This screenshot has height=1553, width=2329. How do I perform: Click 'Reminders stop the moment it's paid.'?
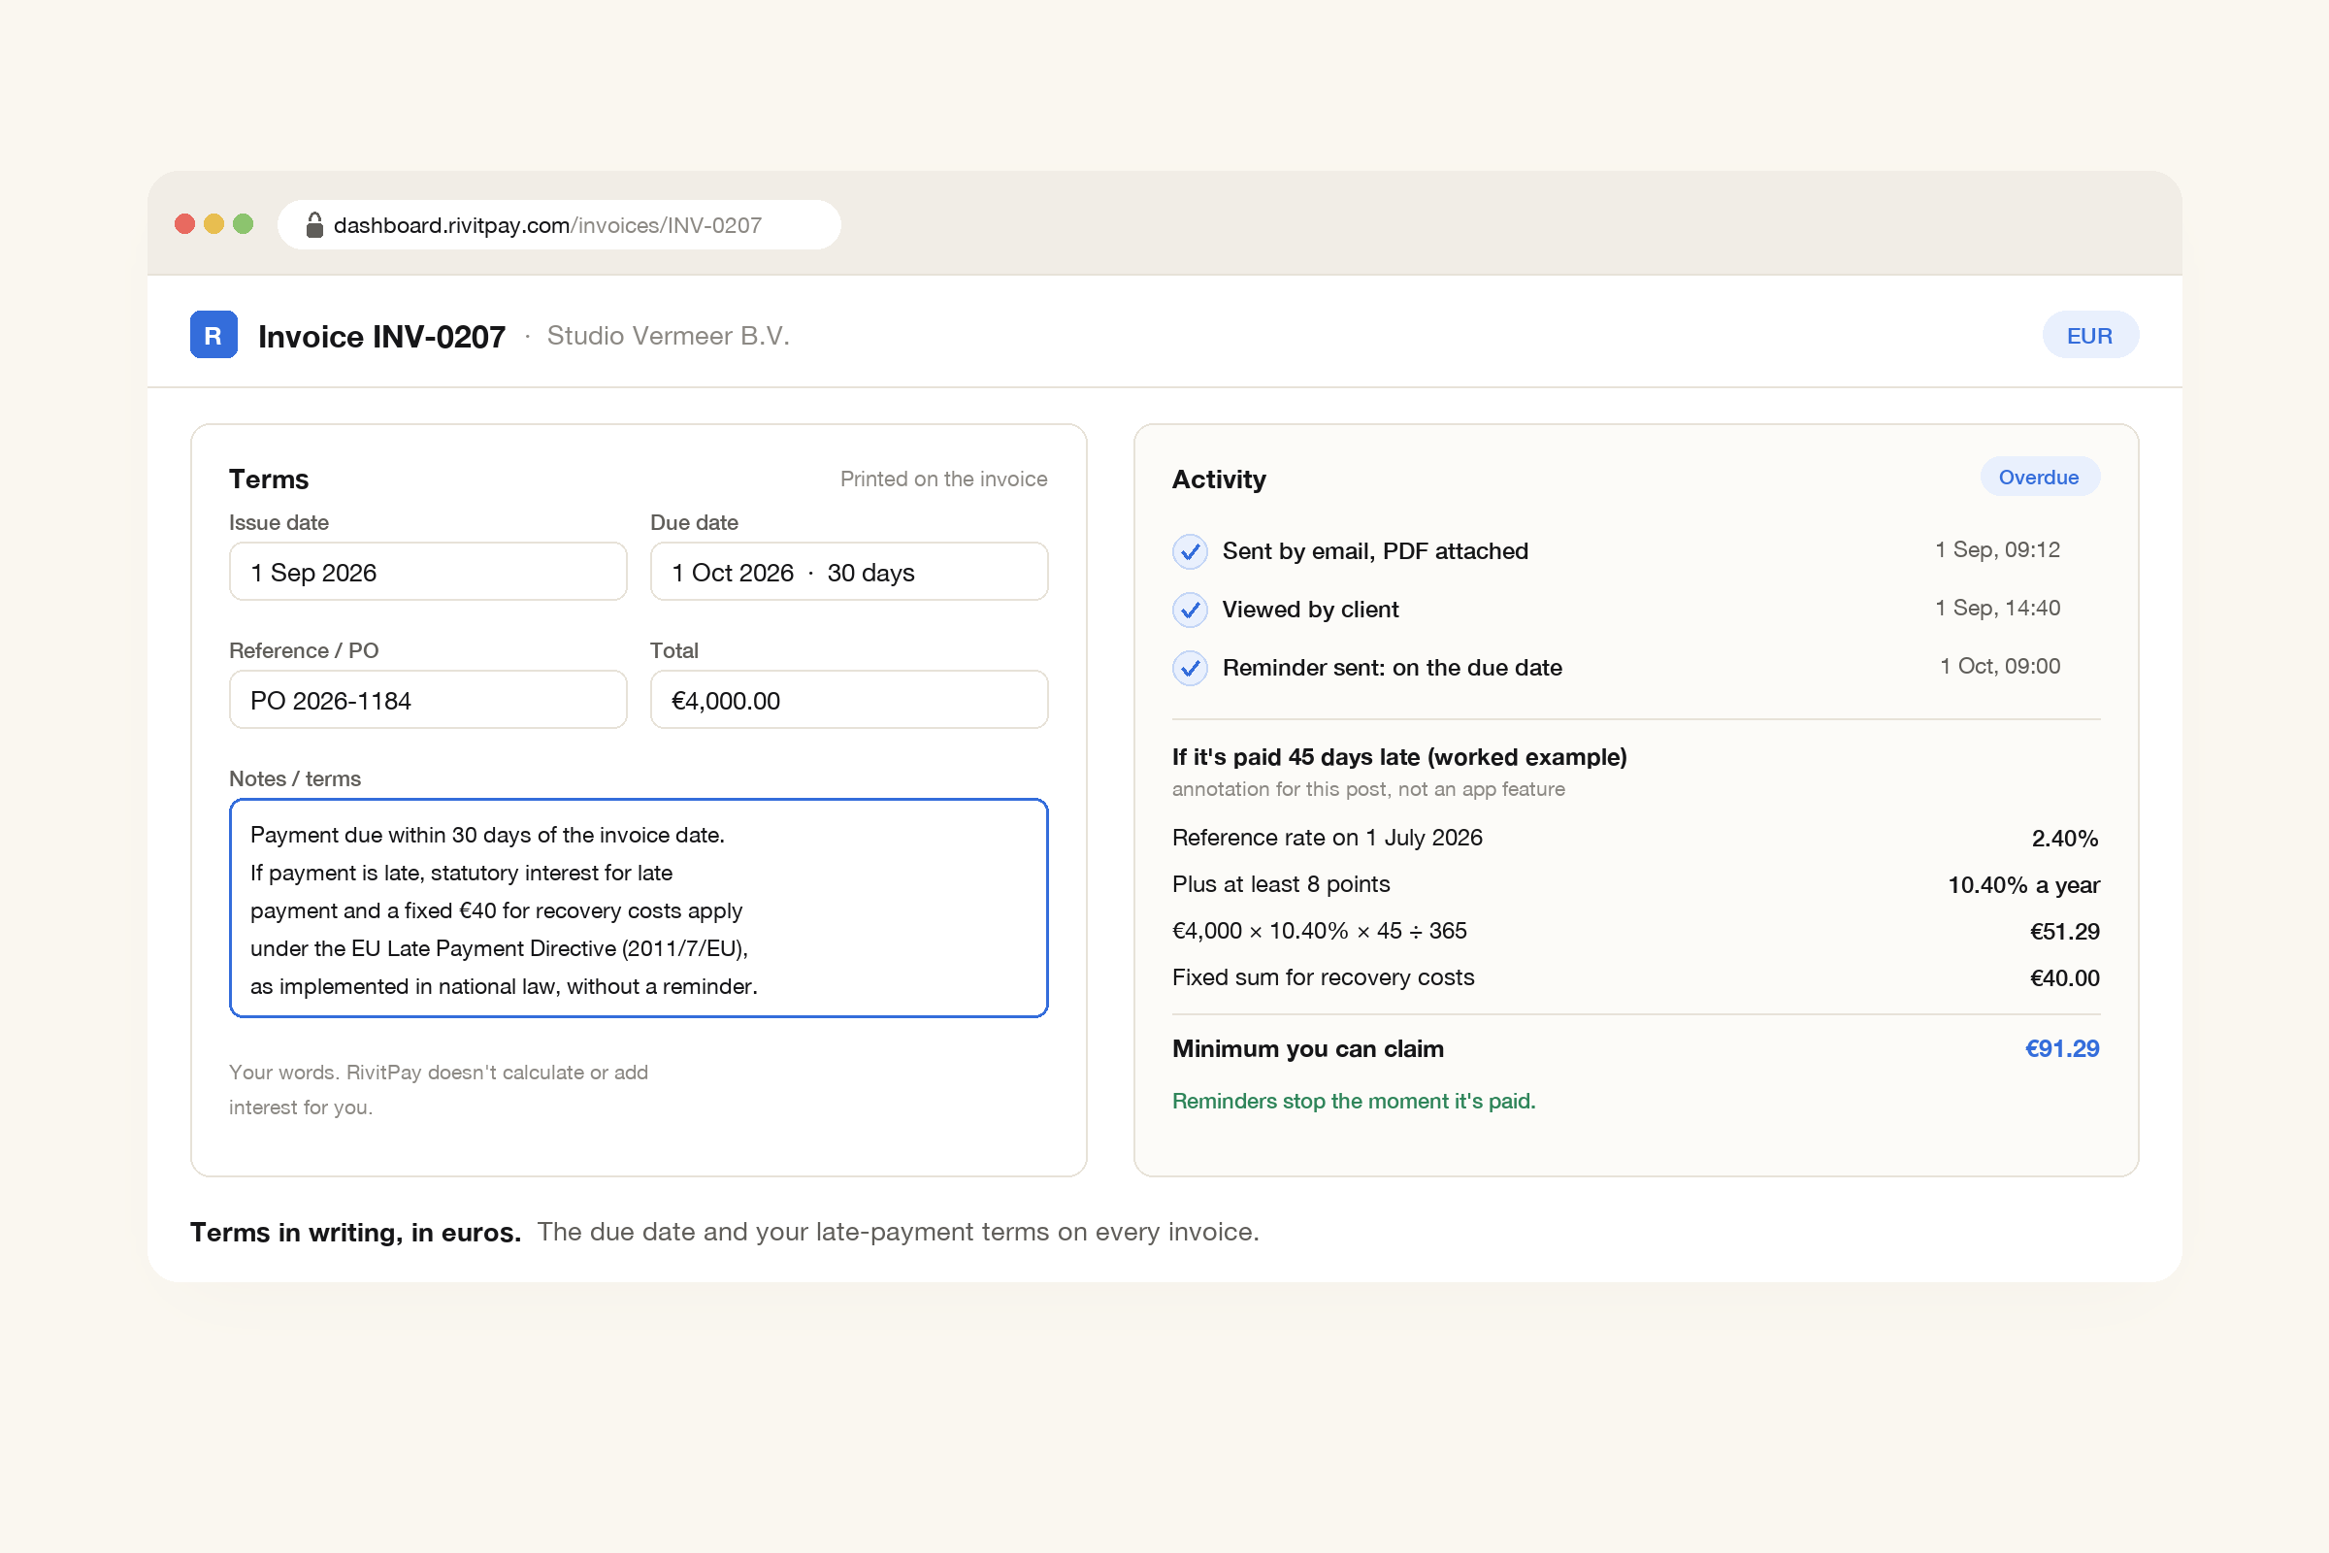click(x=1354, y=1102)
